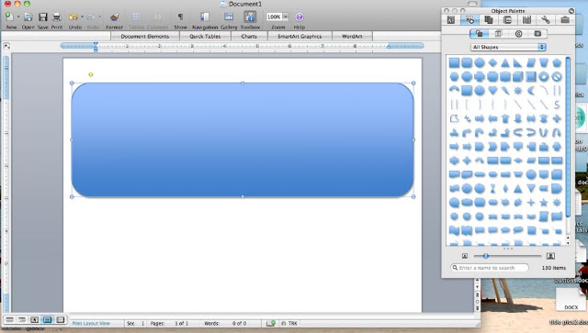The width and height of the screenshot is (588, 333).
Task: Expand the Undo history arrow
Action: point(82,17)
